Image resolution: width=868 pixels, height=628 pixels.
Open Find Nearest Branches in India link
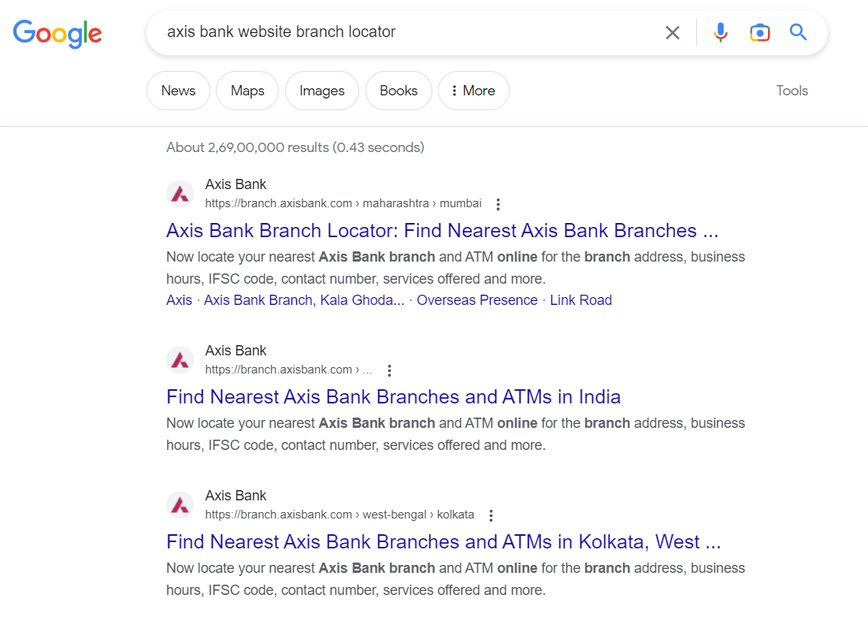pos(394,397)
